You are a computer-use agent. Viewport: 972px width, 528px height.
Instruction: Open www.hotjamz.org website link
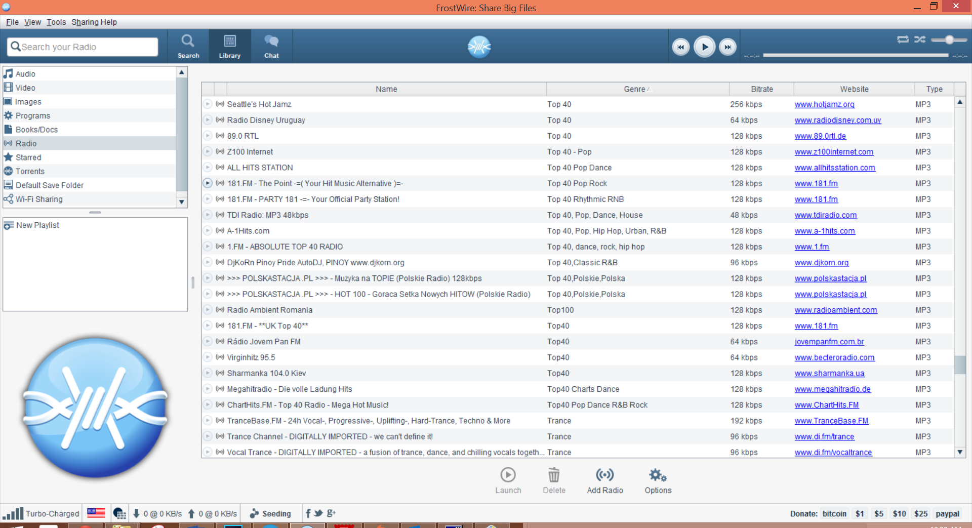[824, 104]
